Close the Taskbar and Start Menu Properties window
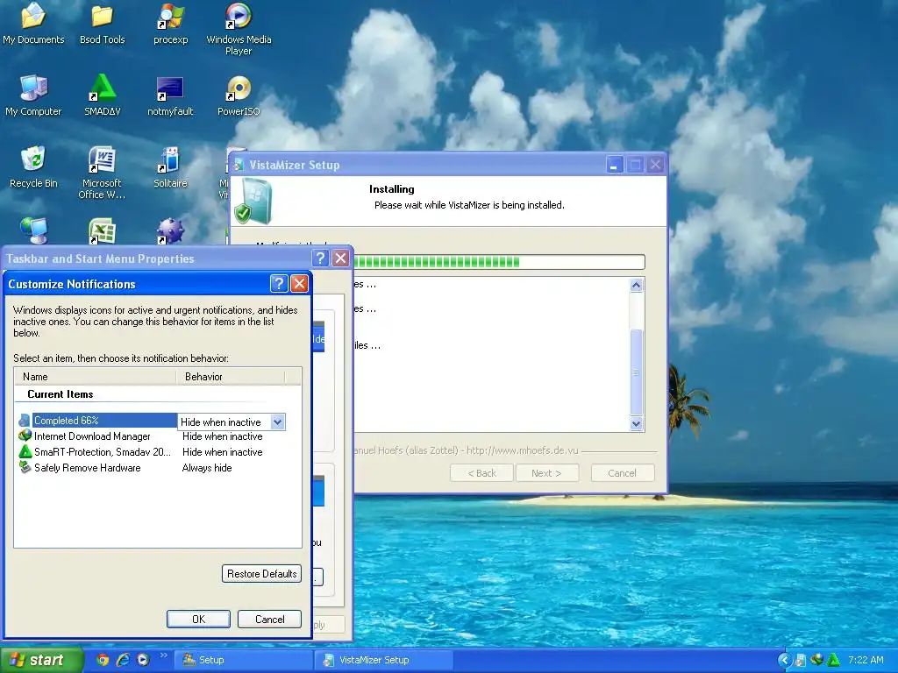898x673 pixels. (341, 259)
